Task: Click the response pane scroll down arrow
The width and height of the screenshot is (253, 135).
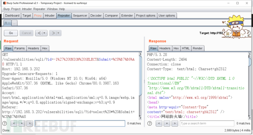Action: [x=250, y=118]
